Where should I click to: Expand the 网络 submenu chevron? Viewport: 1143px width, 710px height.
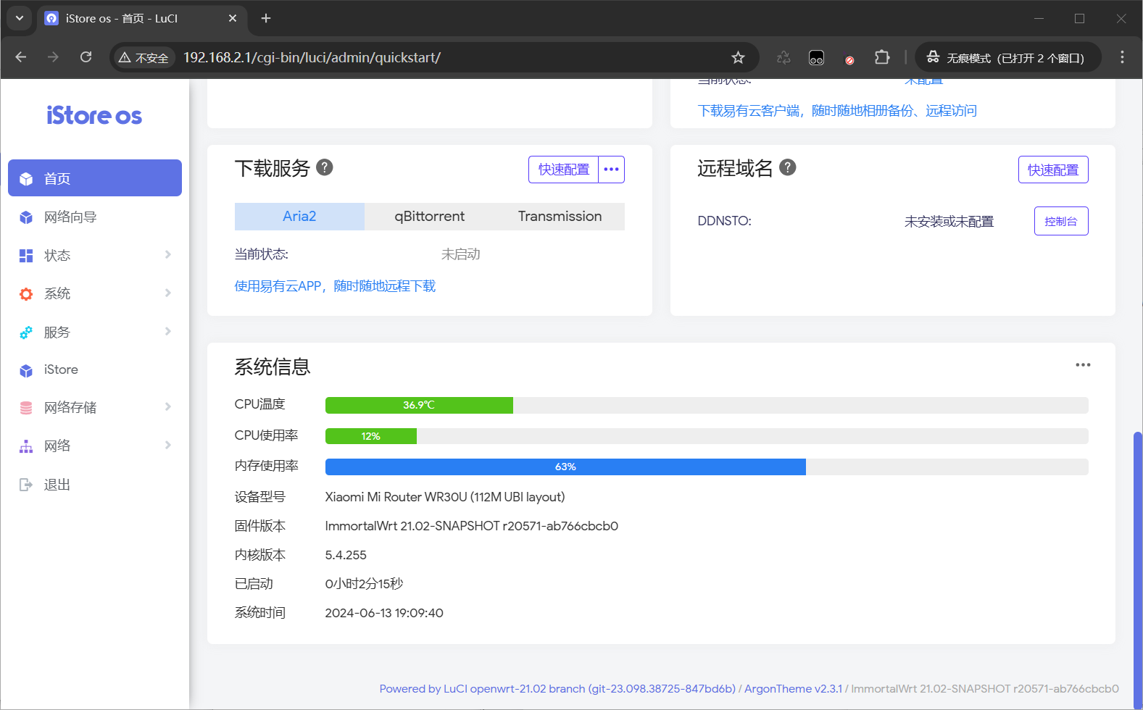coord(168,445)
